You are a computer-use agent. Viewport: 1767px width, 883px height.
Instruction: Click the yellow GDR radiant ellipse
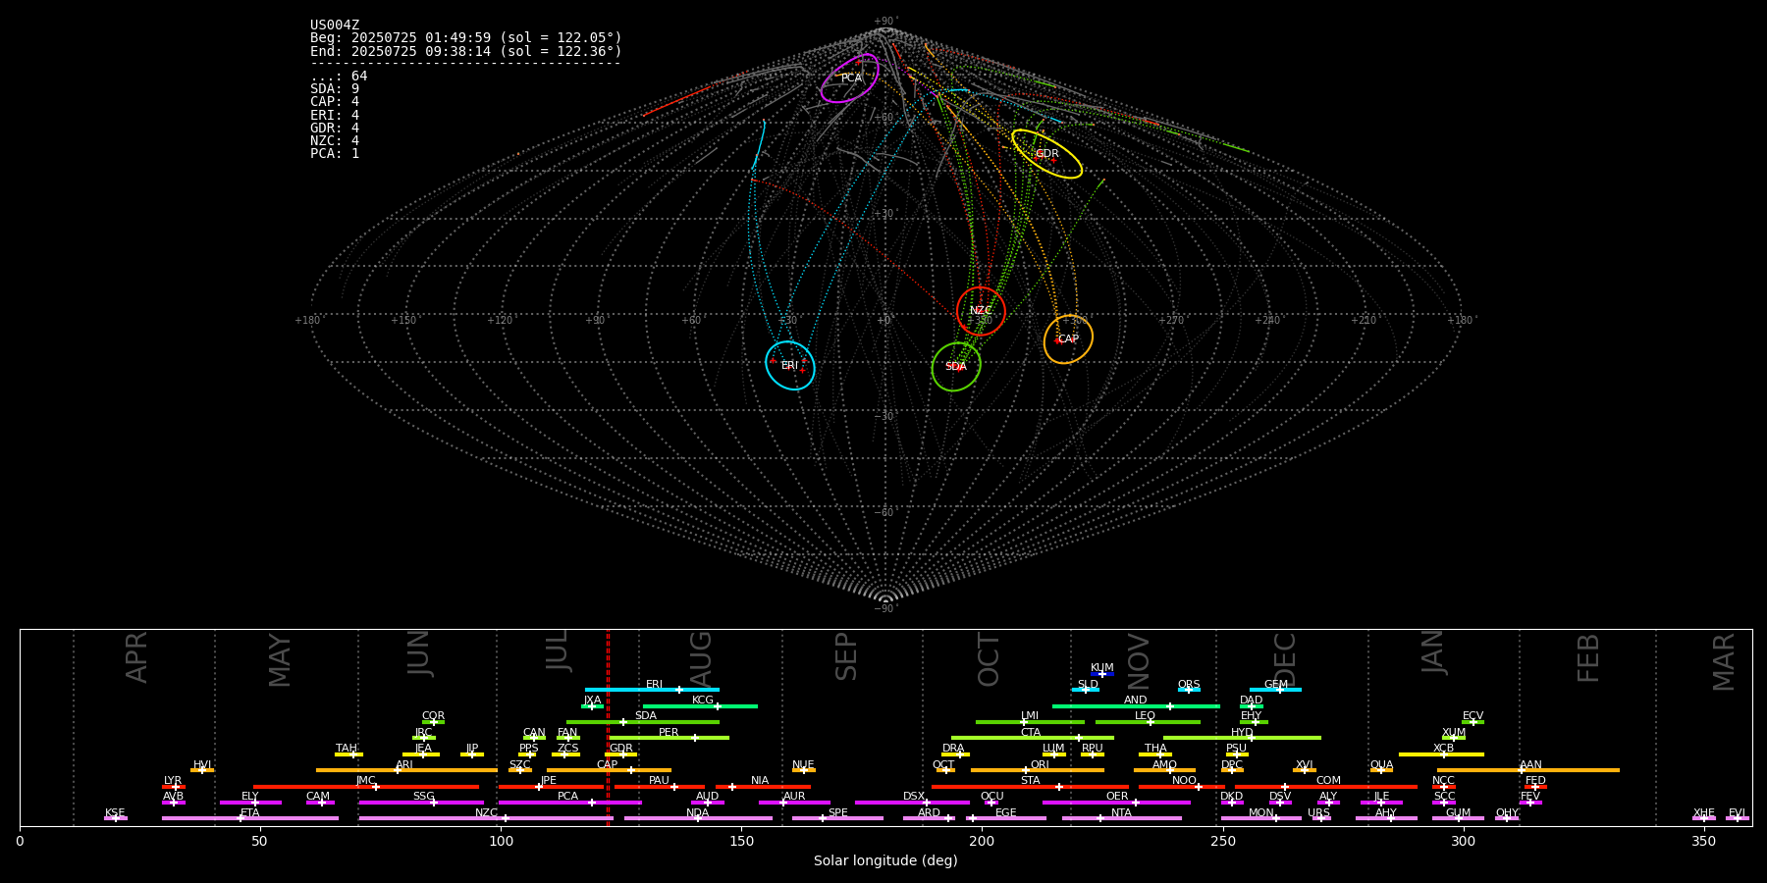[x=1047, y=153]
